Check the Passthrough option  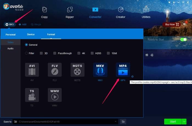pyautogui.click(x=55, y=53)
